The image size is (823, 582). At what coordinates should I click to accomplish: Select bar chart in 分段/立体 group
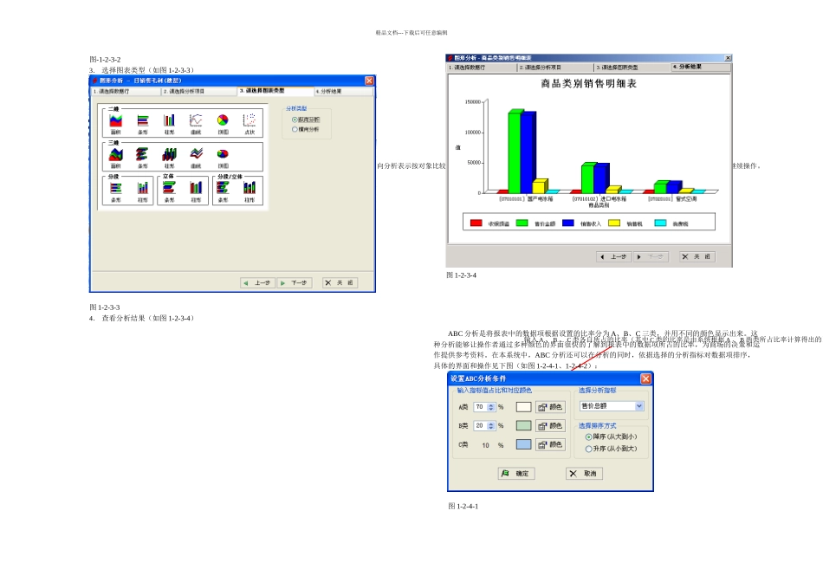coord(223,188)
